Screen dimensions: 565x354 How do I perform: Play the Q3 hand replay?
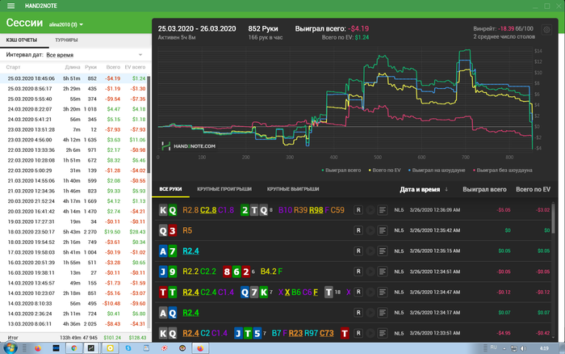370,230
